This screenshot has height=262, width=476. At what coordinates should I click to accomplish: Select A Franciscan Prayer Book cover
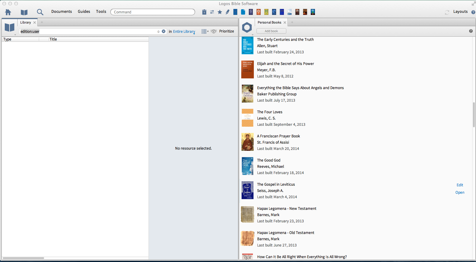click(x=247, y=142)
